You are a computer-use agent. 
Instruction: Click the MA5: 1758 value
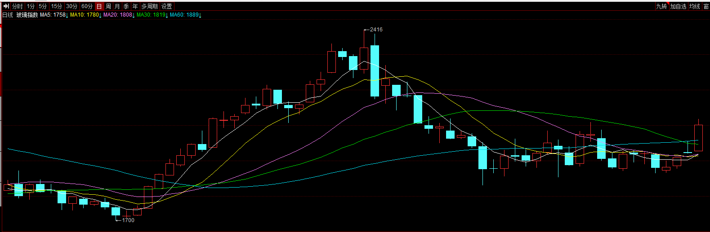(54, 15)
